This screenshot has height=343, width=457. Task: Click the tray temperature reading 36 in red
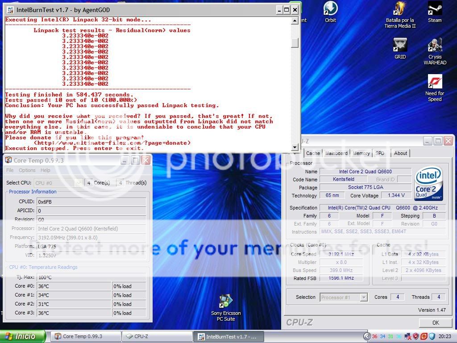pos(374,336)
